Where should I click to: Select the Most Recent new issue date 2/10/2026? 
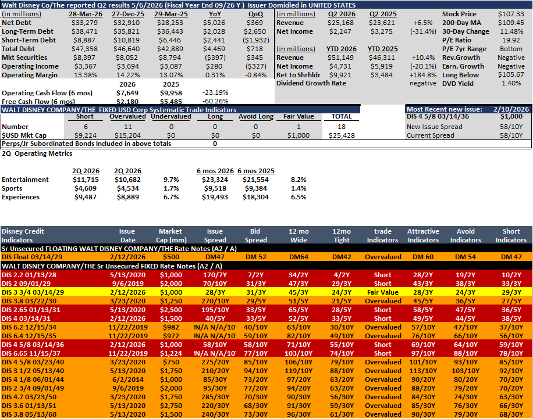coord(511,109)
